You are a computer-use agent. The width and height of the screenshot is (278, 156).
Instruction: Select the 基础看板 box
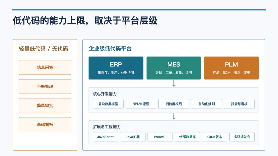[x=45, y=125]
